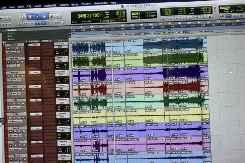Click the transport Record button
The width and height of the screenshot is (245, 163).
pos(210,17)
